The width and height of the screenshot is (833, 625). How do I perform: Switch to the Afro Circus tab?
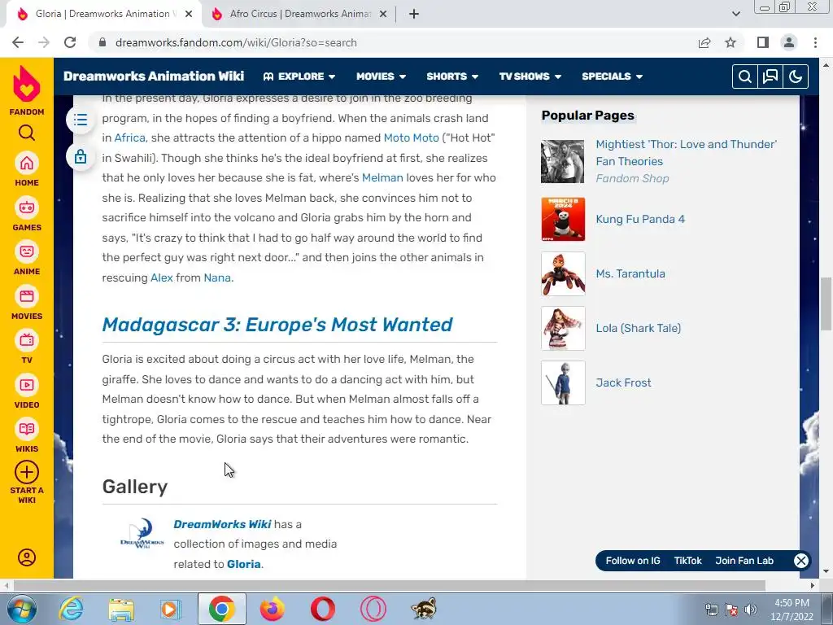pyautogui.click(x=299, y=14)
